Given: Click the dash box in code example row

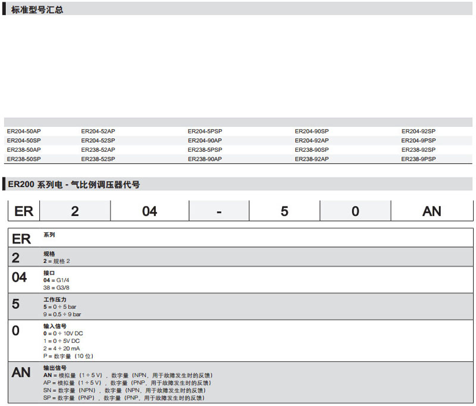Looking at the screenshot, I should click(x=219, y=211).
